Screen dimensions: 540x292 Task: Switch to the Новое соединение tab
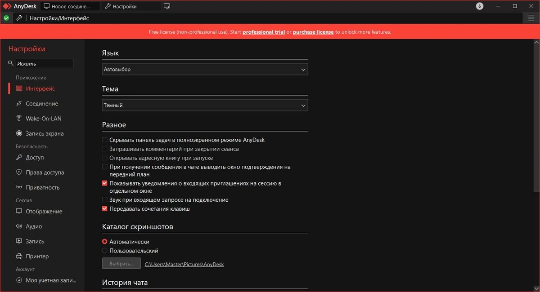point(70,6)
